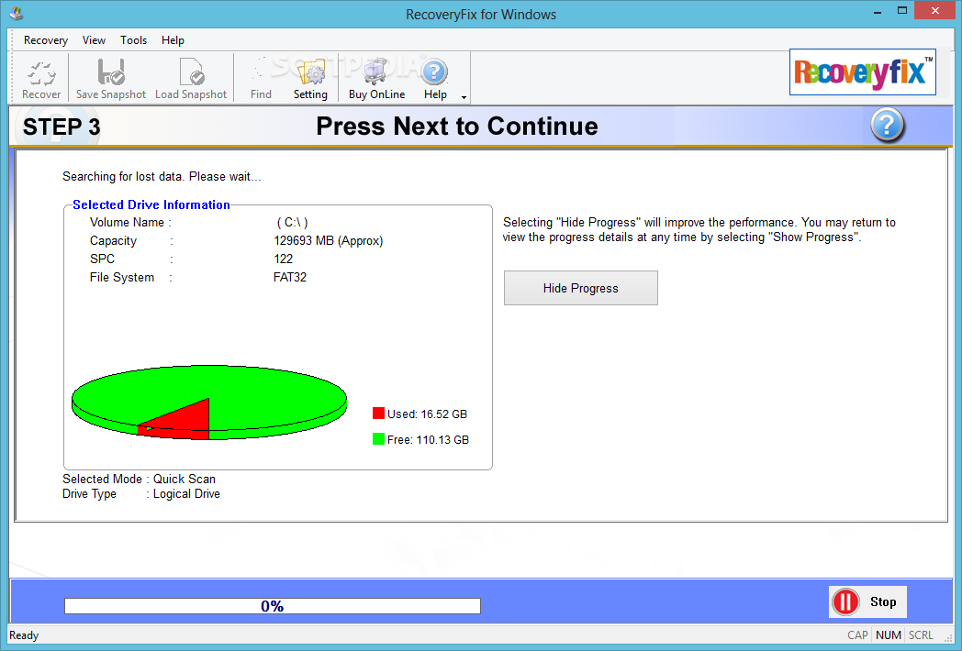Maximize the RecoveryFix window
The height and width of the screenshot is (651, 962).
point(901,11)
